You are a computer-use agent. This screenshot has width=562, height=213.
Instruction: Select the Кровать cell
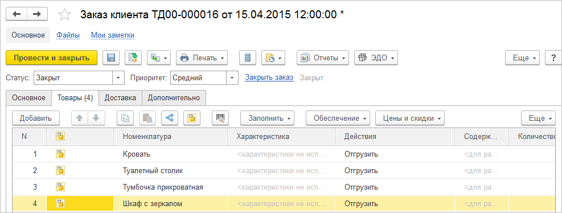171,154
